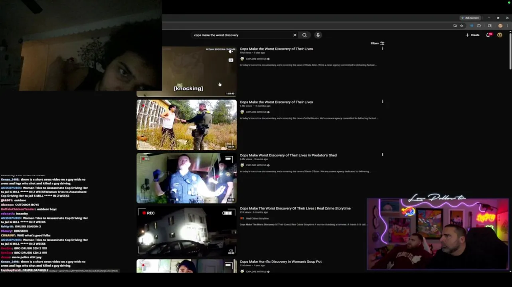Click the second result's channel avatar icon
The image size is (512, 287).
[x=242, y=112]
